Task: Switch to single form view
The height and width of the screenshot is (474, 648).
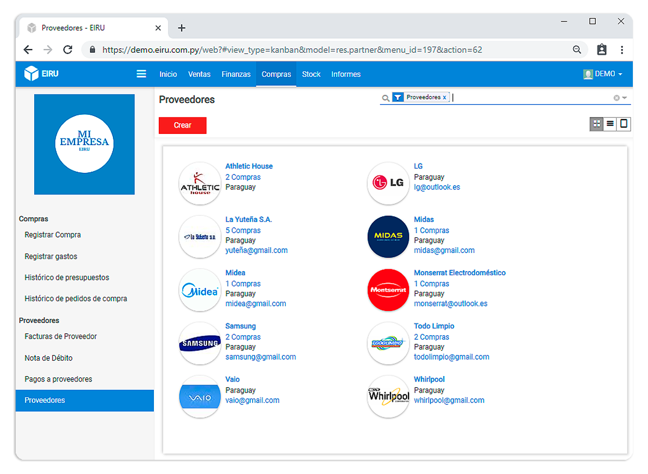Action: click(x=624, y=124)
